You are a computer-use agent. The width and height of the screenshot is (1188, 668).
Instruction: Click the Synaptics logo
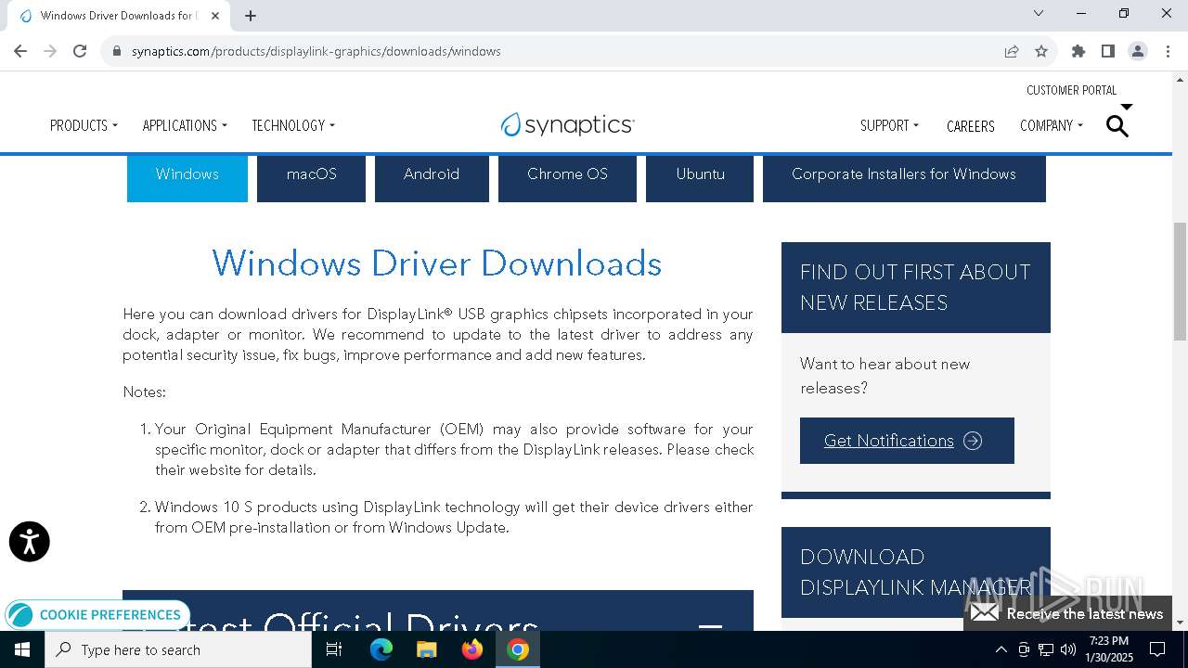tap(567, 124)
